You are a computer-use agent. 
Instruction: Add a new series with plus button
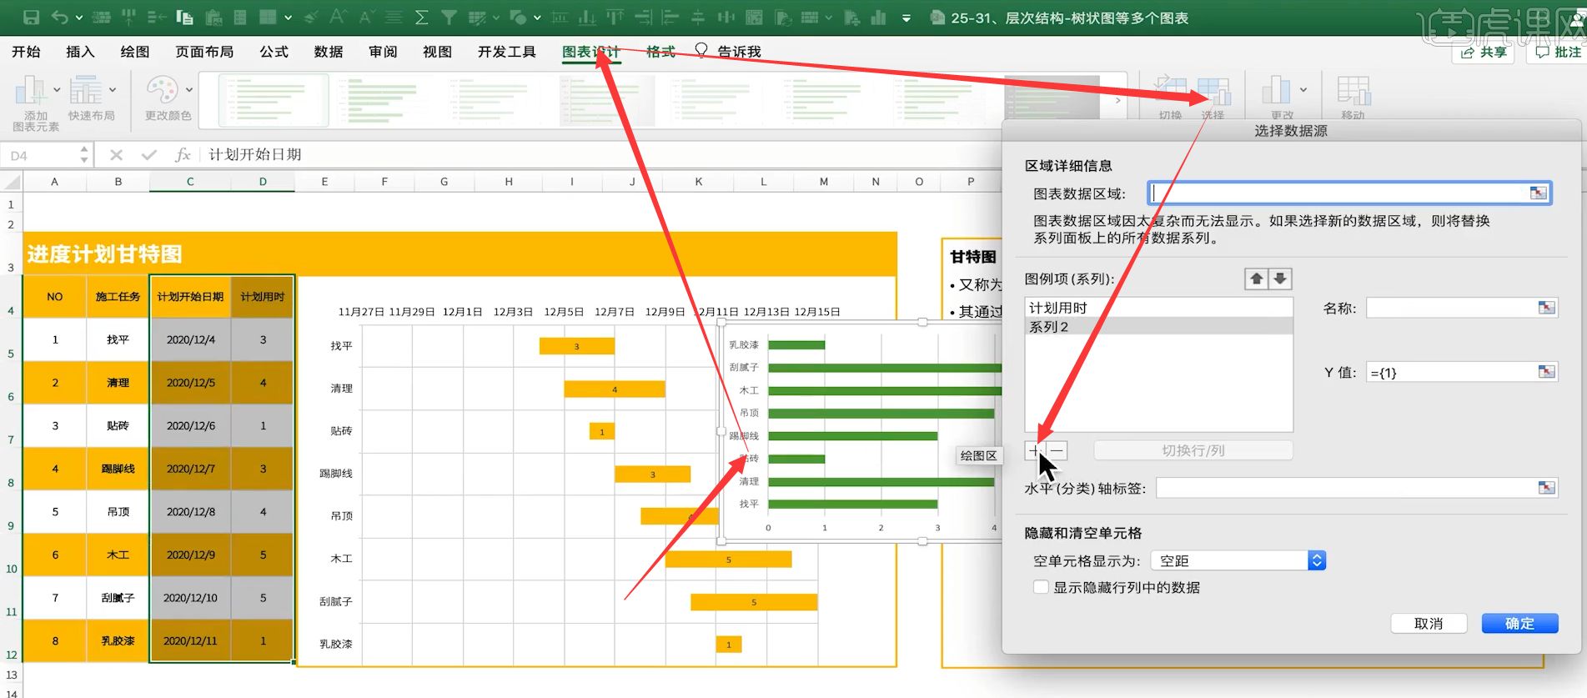point(1034,451)
